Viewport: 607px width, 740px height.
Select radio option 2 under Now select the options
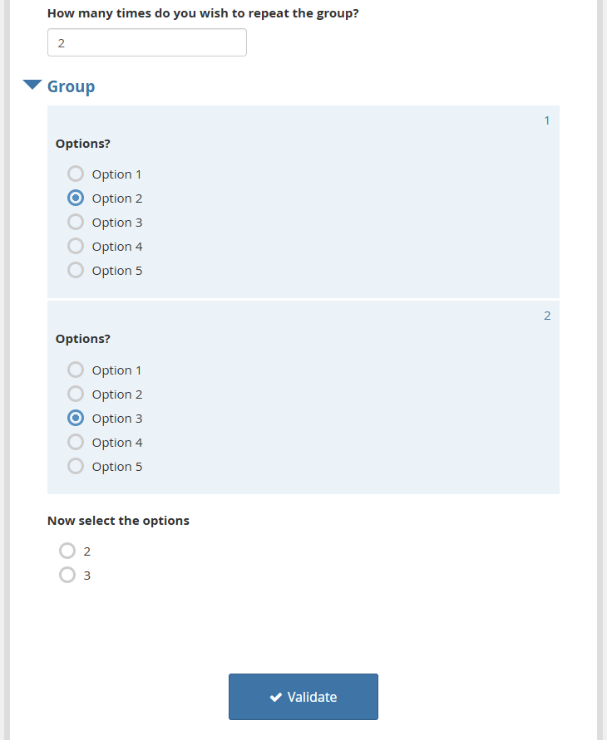tap(67, 551)
